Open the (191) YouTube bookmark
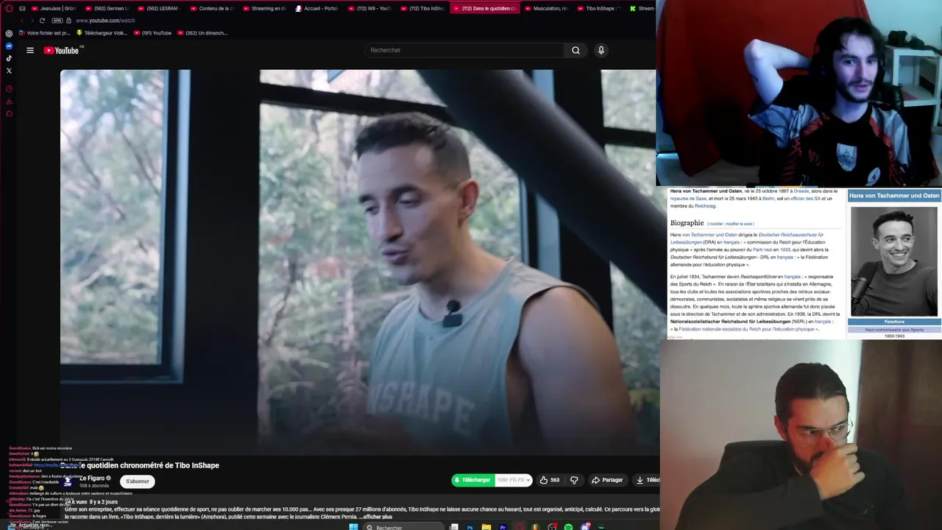Viewport: 942px width, 530px height. tap(152, 33)
